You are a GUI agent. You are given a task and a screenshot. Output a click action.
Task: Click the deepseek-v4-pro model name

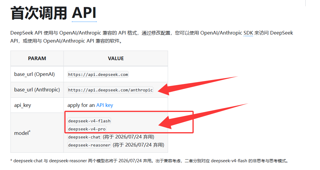click(87, 129)
